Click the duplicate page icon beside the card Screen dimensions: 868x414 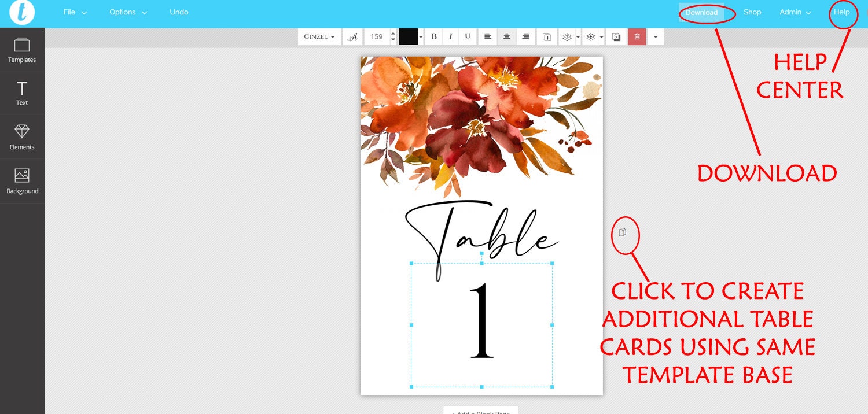pos(623,232)
